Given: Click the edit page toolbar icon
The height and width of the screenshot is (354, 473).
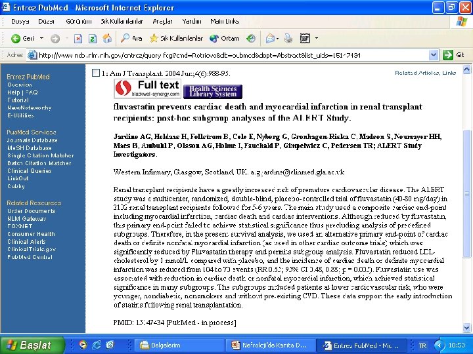Looking at the screenshot, I should pyautogui.click(x=305, y=38).
